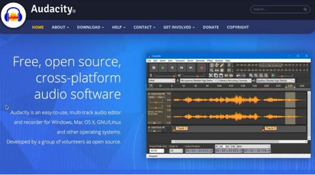Open the DONATE page link
Screen dimensions: 315x175
coord(211,28)
